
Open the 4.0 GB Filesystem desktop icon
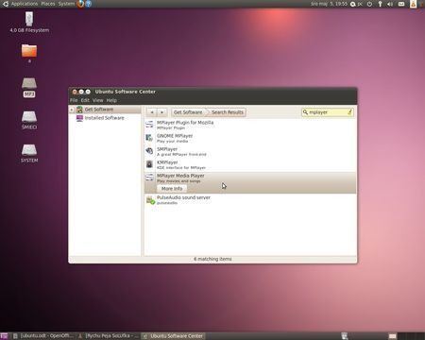pyautogui.click(x=29, y=22)
